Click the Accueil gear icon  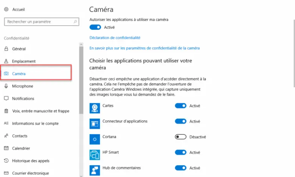tap(6, 9)
